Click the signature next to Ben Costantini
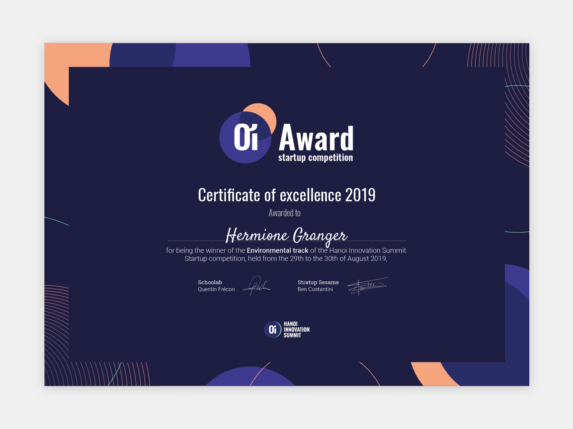Viewport: 573px width, 429px height. (x=368, y=286)
